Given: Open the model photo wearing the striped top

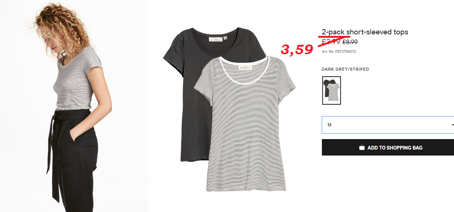Looking at the screenshot, I should coord(74,106).
